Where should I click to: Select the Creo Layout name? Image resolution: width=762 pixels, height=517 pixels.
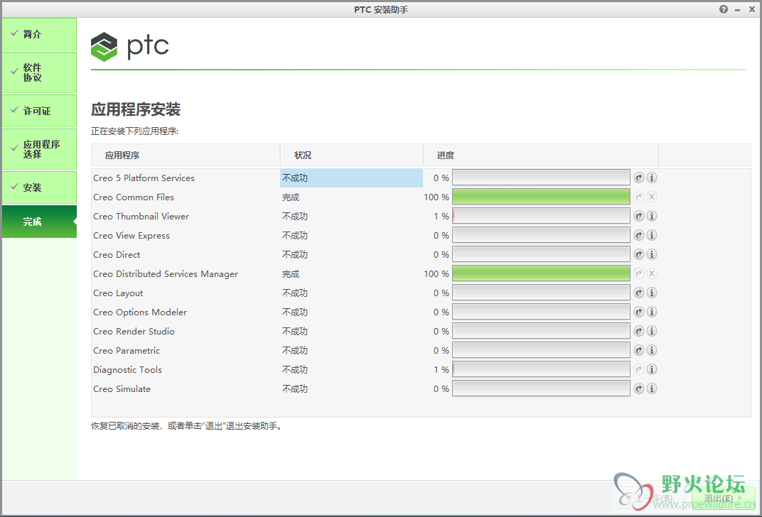[118, 293]
